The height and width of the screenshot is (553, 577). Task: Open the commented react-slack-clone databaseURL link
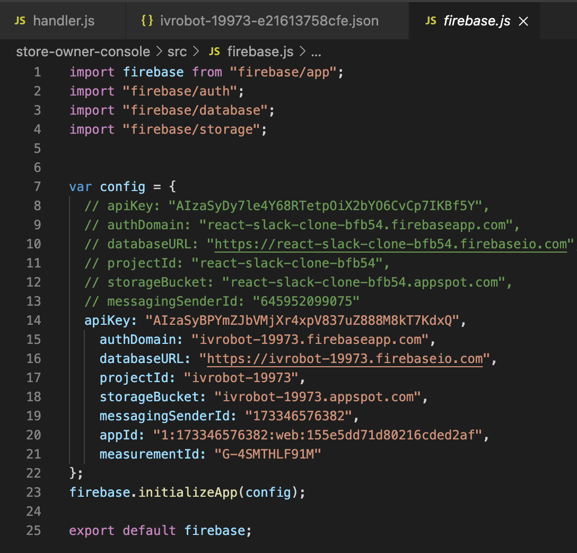(x=391, y=244)
